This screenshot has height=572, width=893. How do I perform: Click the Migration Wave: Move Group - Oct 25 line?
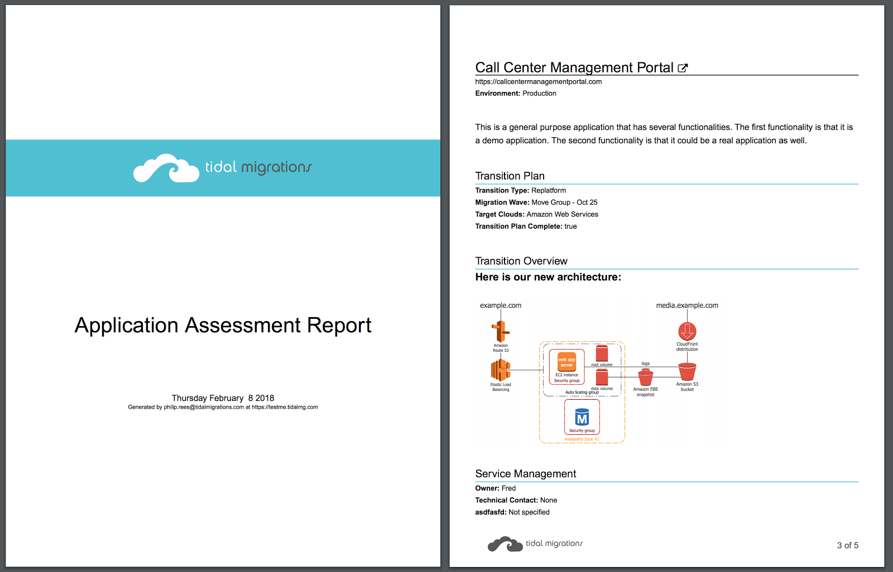point(536,202)
